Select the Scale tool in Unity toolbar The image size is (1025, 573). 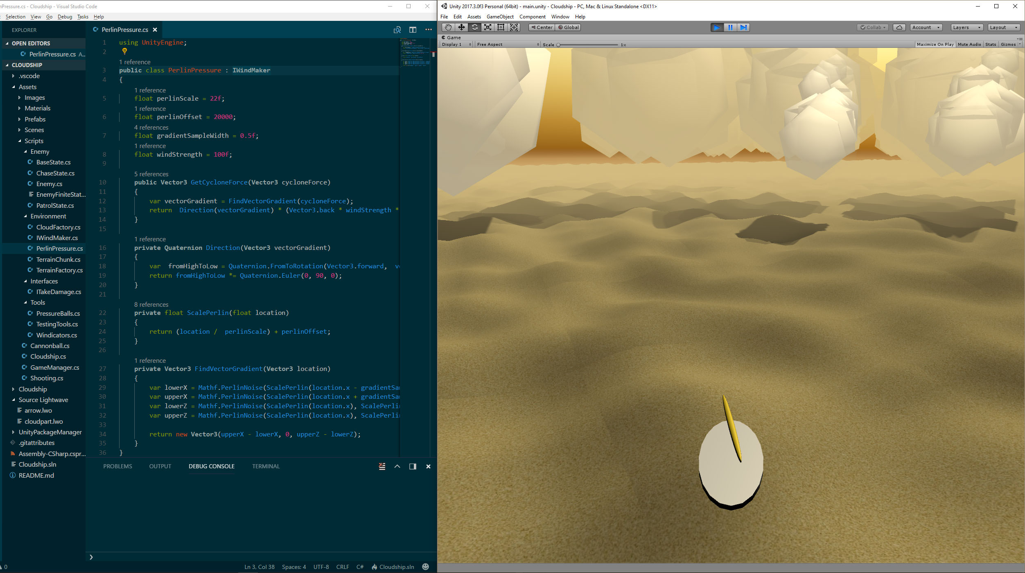(x=488, y=27)
